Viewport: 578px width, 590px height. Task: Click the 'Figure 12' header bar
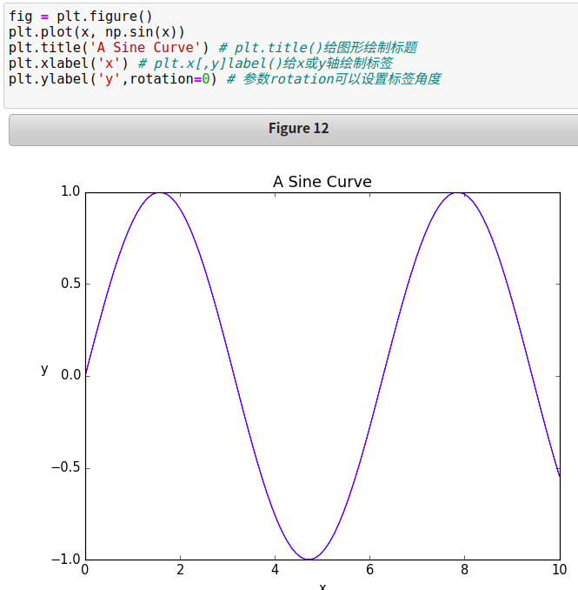point(293,130)
